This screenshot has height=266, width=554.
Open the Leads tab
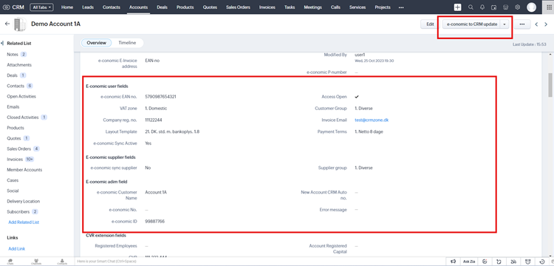[88, 7]
